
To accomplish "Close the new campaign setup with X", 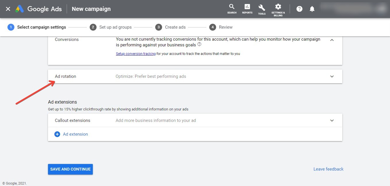I will pos(8,9).
